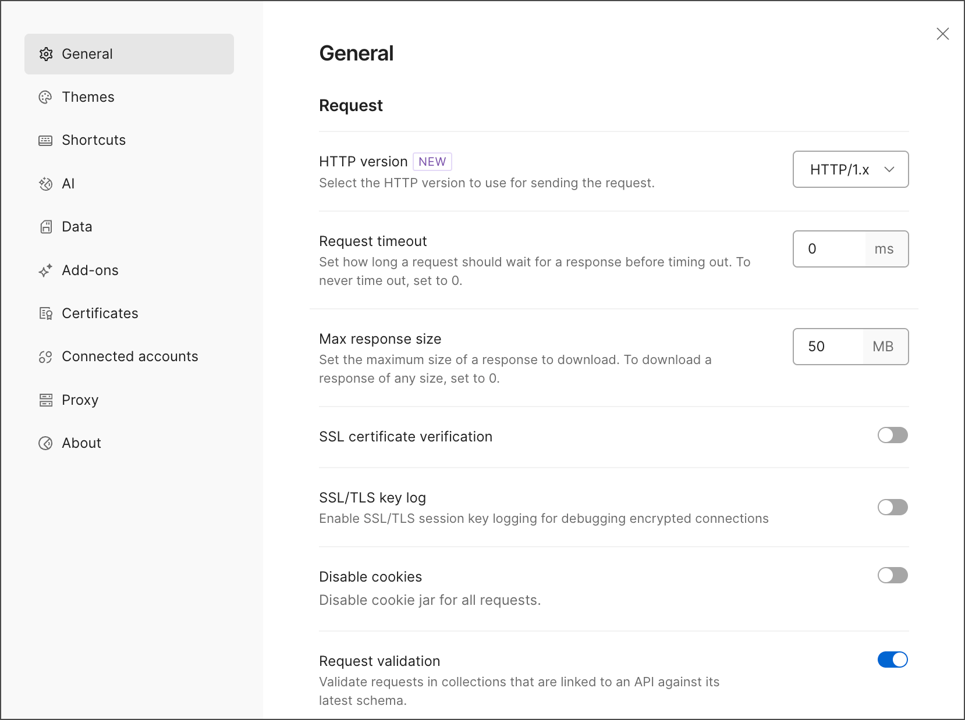Click the Max response size input field

828,346
